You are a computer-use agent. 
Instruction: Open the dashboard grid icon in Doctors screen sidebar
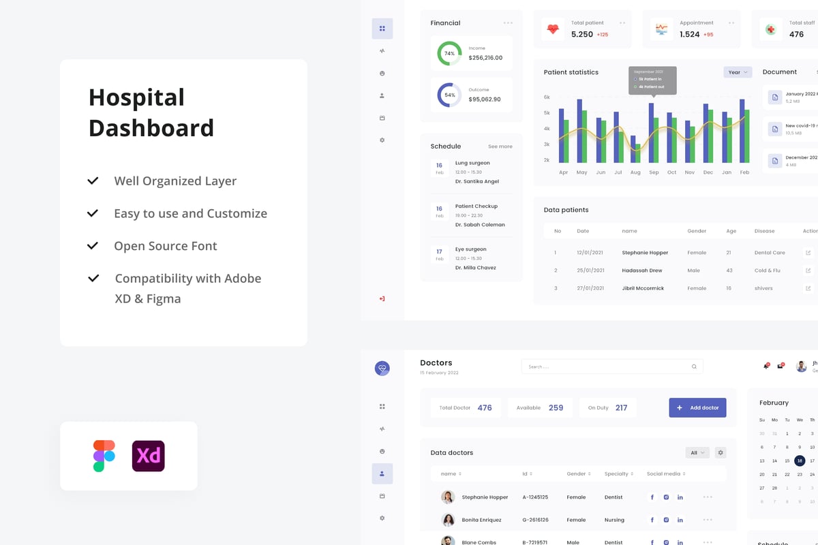point(382,407)
